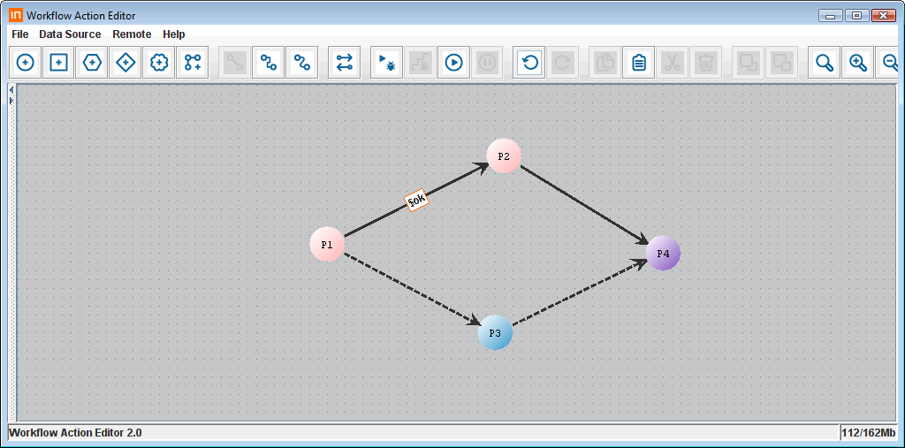Start debug run with bug icon

[387, 63]
